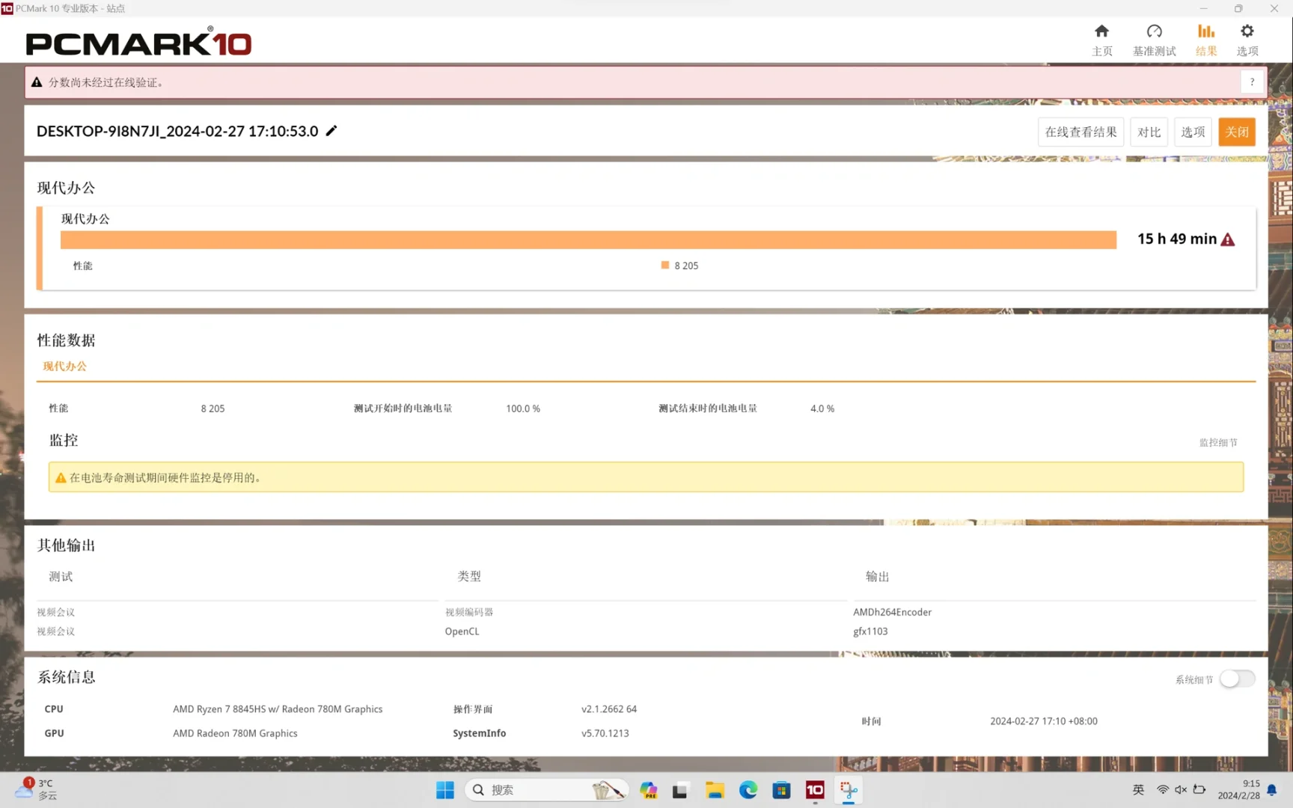Go to the 主页 home icon
The width and height of the screenshot is (1293, 808).
pyautogui.click(x=1101, y=31)
